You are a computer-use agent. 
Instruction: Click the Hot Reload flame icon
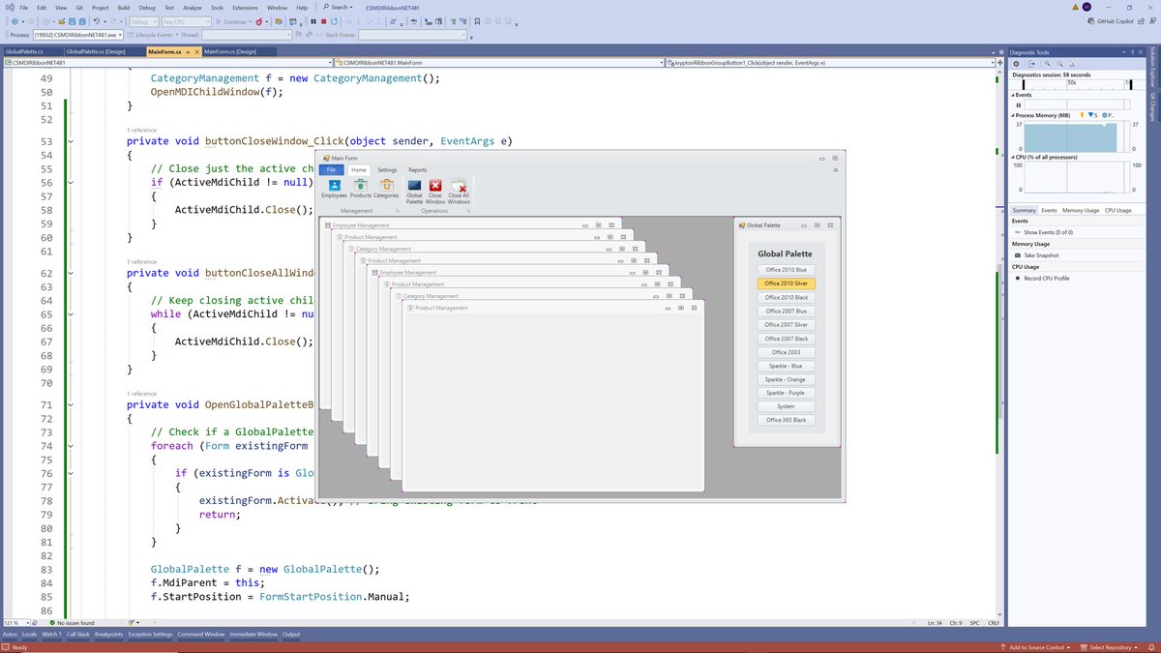click(x=259, y=21)
